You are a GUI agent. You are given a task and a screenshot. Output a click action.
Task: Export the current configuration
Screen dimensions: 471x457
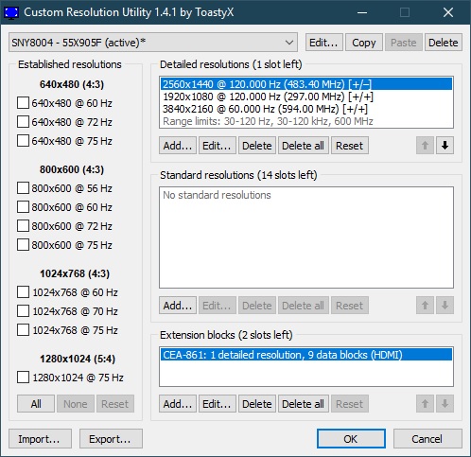[x=111, y=438]
